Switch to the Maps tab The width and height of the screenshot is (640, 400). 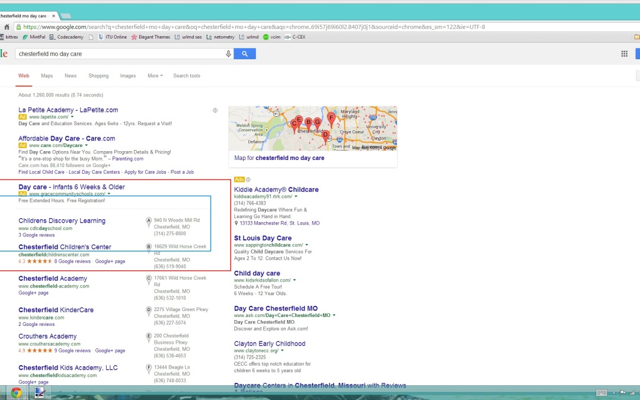(x=47, y=76)
